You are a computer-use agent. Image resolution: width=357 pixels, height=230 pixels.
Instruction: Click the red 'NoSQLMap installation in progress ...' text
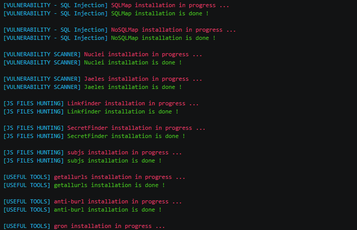pyautogui.click(x=173, y=30)
